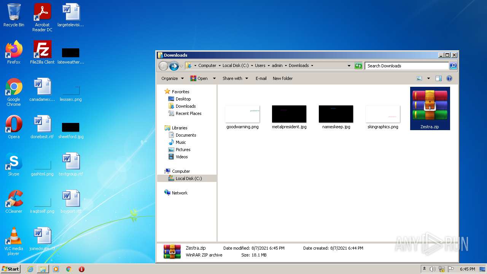Launch Opera browser desktop shortcut

click(x=14, y=127)
